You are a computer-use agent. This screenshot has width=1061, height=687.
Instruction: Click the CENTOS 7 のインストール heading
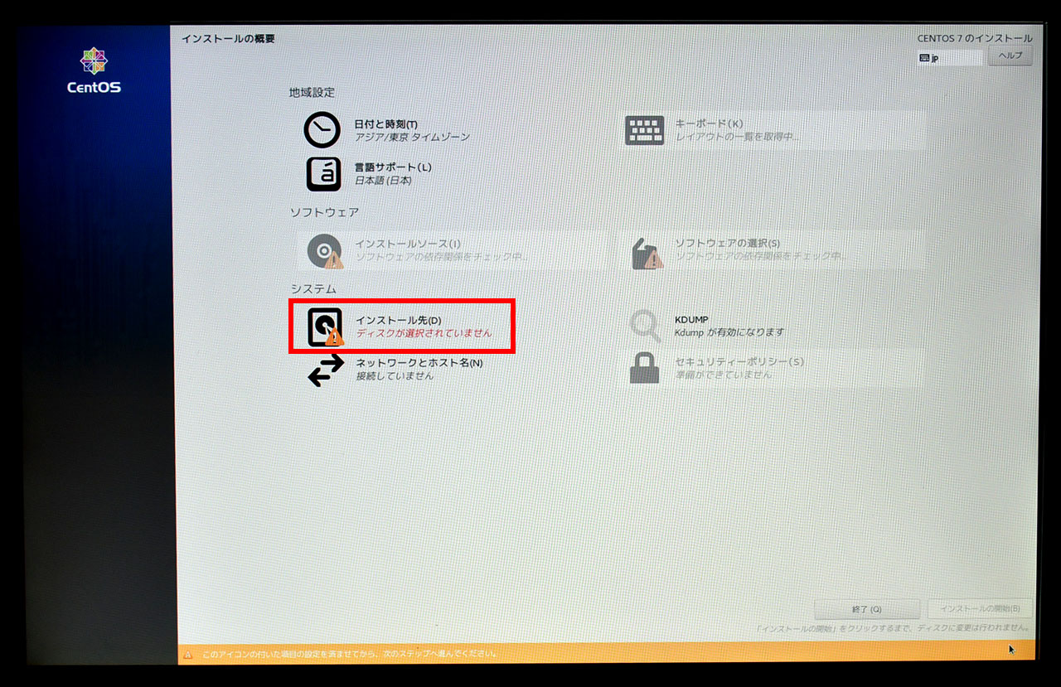(x=975, y=38)
